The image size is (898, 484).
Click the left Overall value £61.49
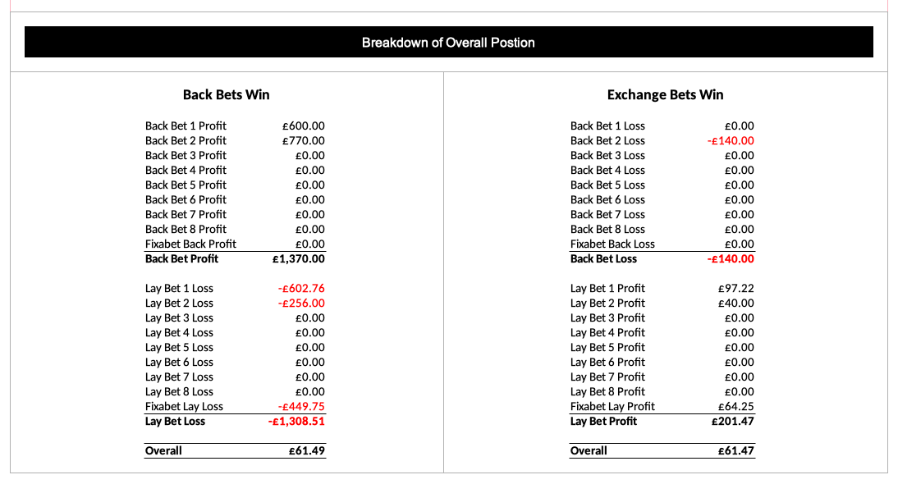(x=307, y=451)
